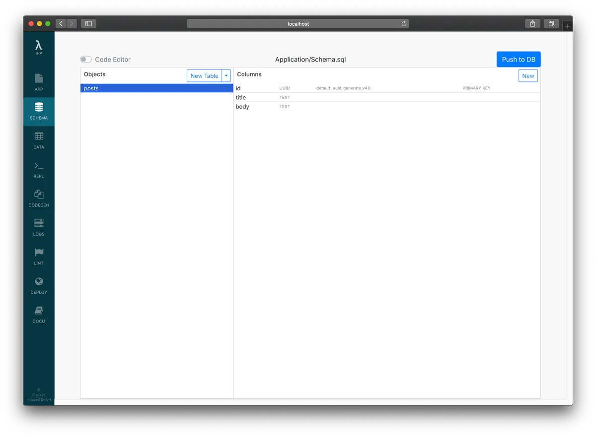The width and height of the screenshot is (596, 436).
Task: Expand the New Table dropdown arrow
Action: (226, 75)
